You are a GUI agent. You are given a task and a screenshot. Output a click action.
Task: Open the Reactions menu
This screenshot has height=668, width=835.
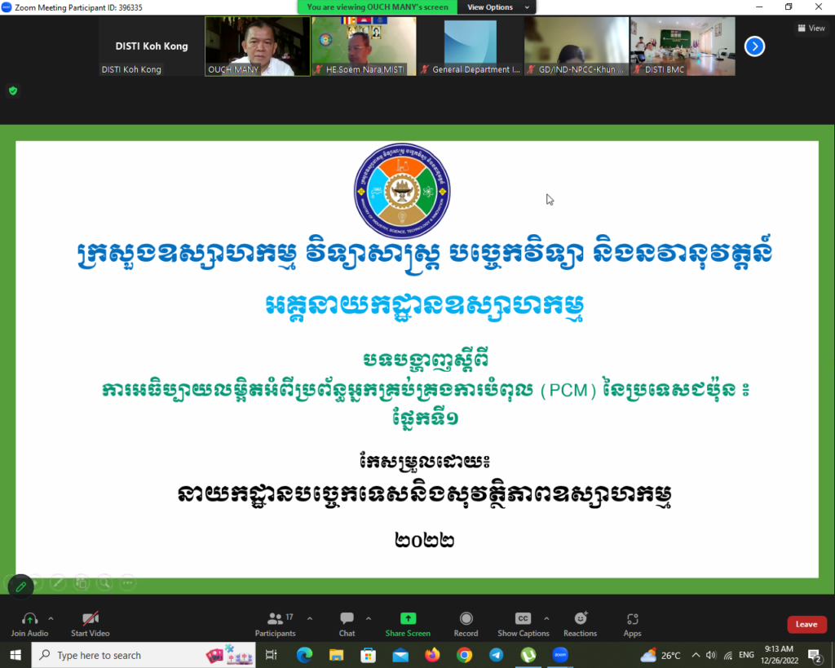click(580, 619)
